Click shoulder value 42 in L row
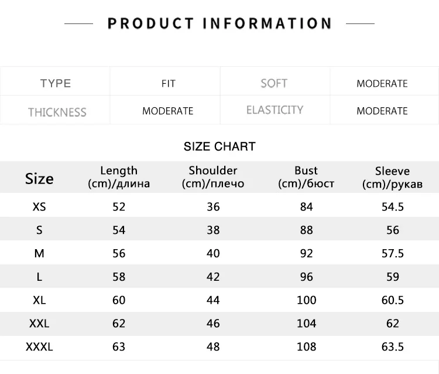Screen dimensions: 439x374 (x=213, y=277)
